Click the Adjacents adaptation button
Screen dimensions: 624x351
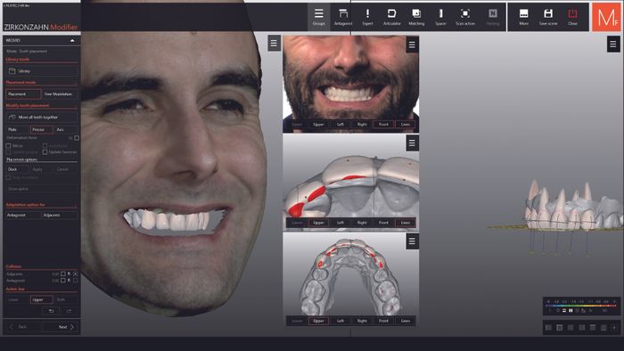pyautogui.click(x=60, y=215)
